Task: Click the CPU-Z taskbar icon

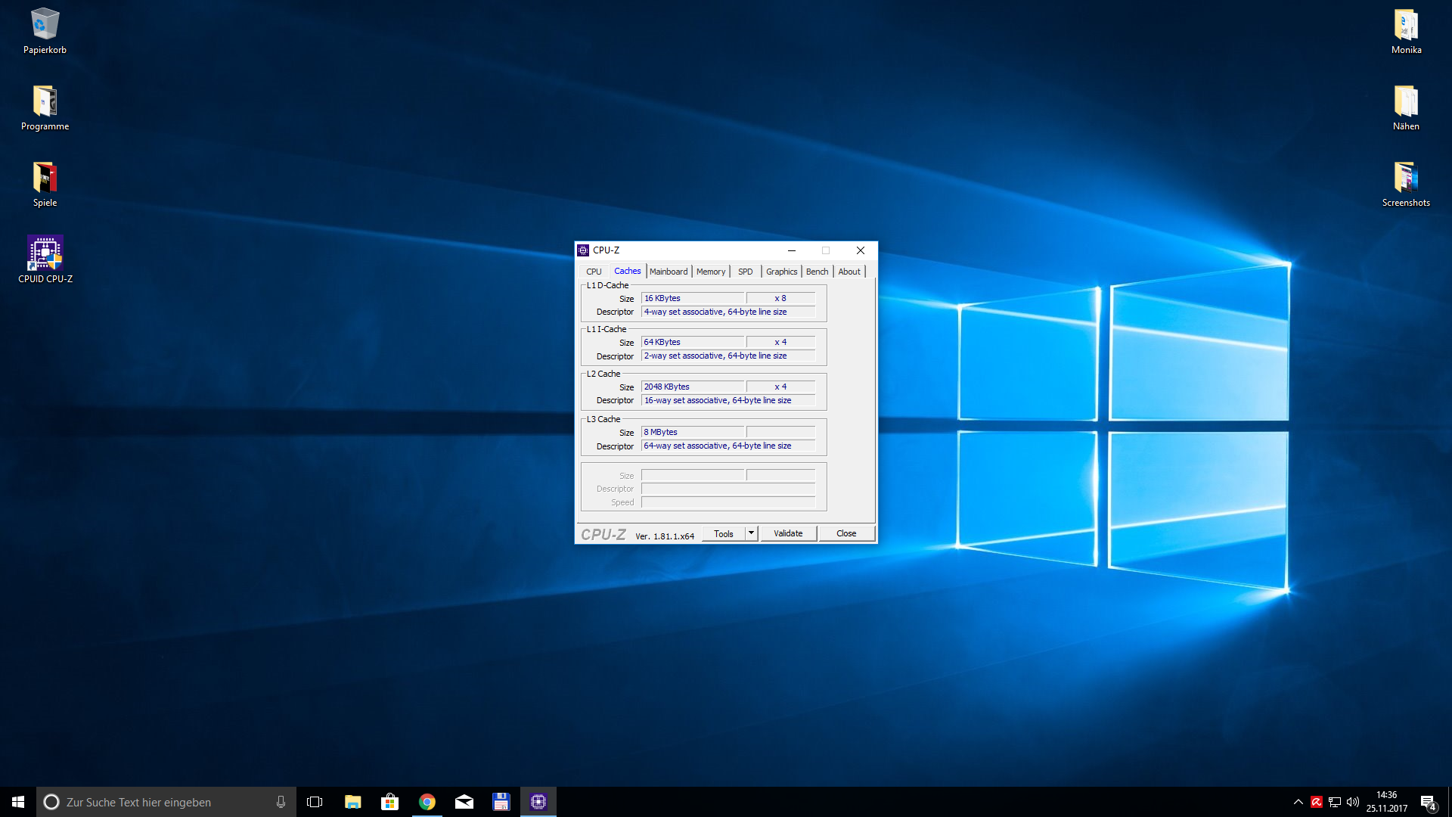Action: (x=538, y=802)
